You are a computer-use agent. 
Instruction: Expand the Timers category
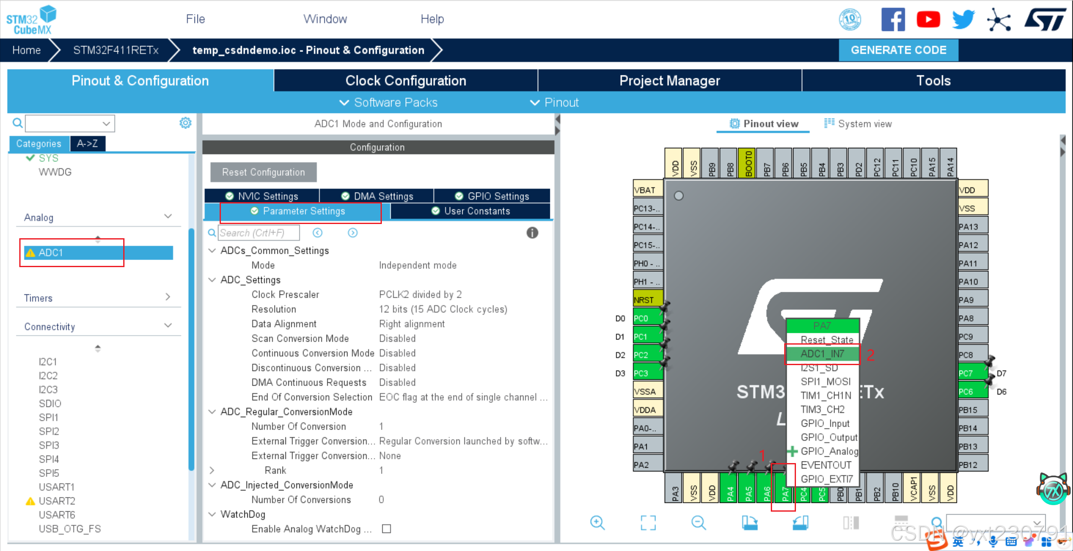point(168,297)
